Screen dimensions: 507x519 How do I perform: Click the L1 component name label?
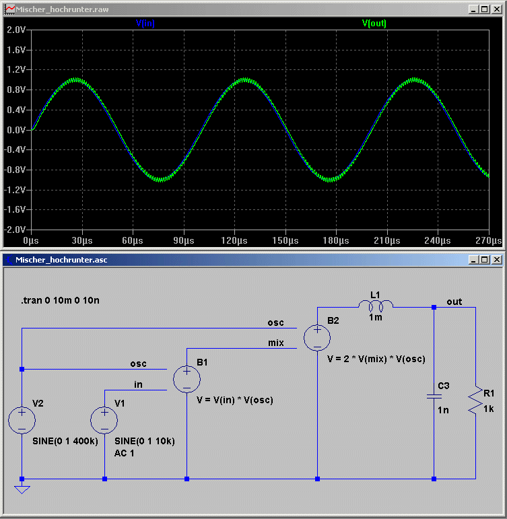(x=375, y=295)
